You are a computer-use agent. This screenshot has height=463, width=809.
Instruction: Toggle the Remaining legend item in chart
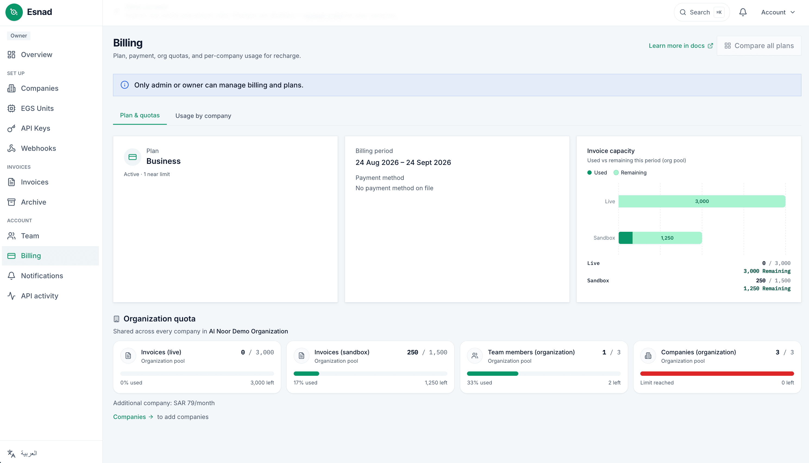630,173
